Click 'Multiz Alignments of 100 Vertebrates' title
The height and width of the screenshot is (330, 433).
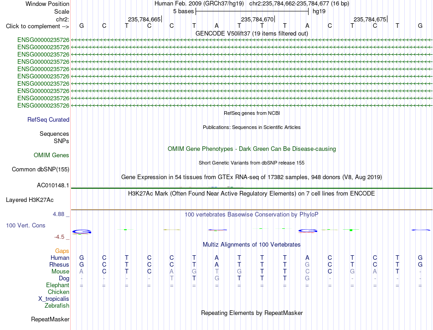pos(252,244)
